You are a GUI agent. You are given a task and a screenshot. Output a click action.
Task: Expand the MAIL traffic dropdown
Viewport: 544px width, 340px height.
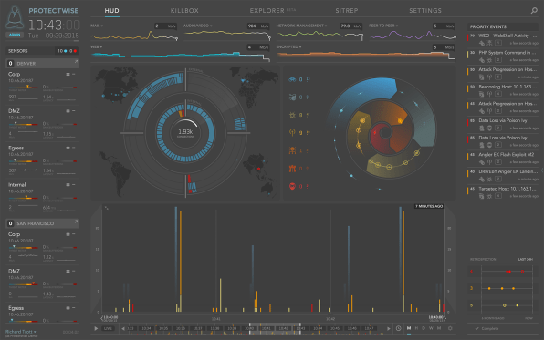[x=97, y=26]
